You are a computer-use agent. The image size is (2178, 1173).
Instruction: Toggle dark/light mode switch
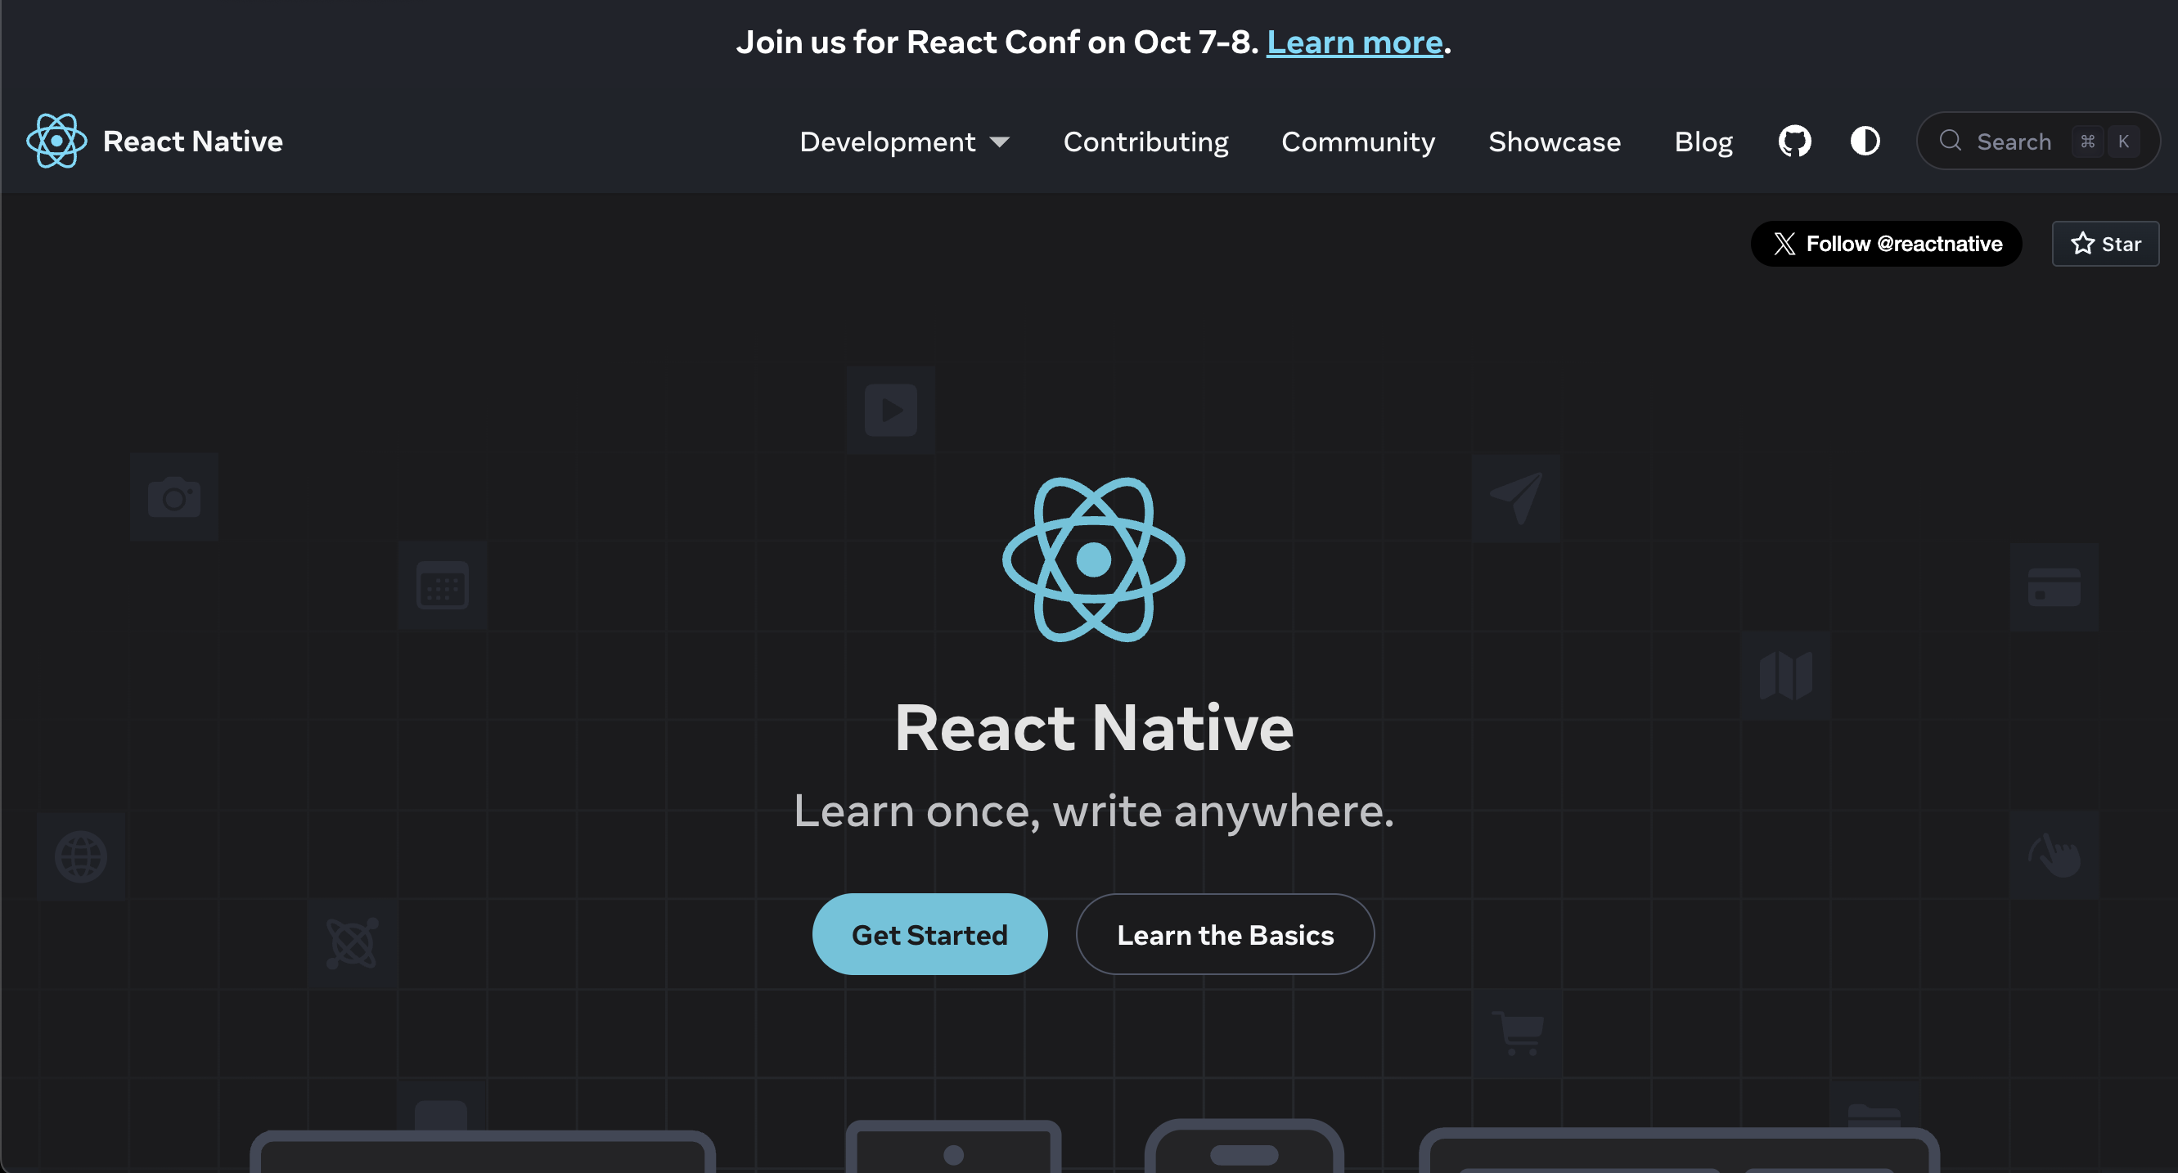tap(1865, 142)
